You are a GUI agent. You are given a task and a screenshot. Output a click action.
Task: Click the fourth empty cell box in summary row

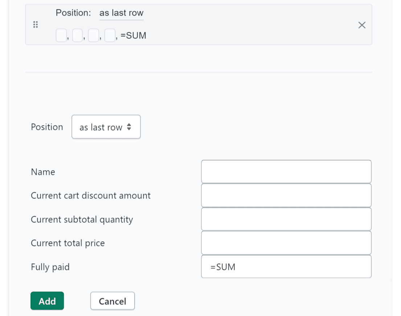pyautogui.click(x=110, y=36)
